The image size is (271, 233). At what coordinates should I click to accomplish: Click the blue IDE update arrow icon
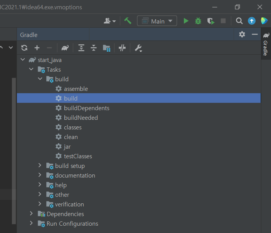click(x=252, y=21)
